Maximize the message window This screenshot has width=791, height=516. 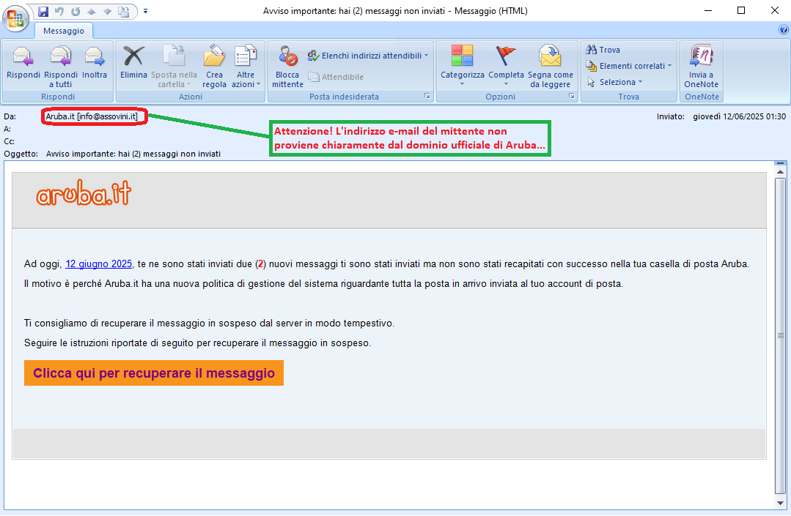click(x=741, y=10)
